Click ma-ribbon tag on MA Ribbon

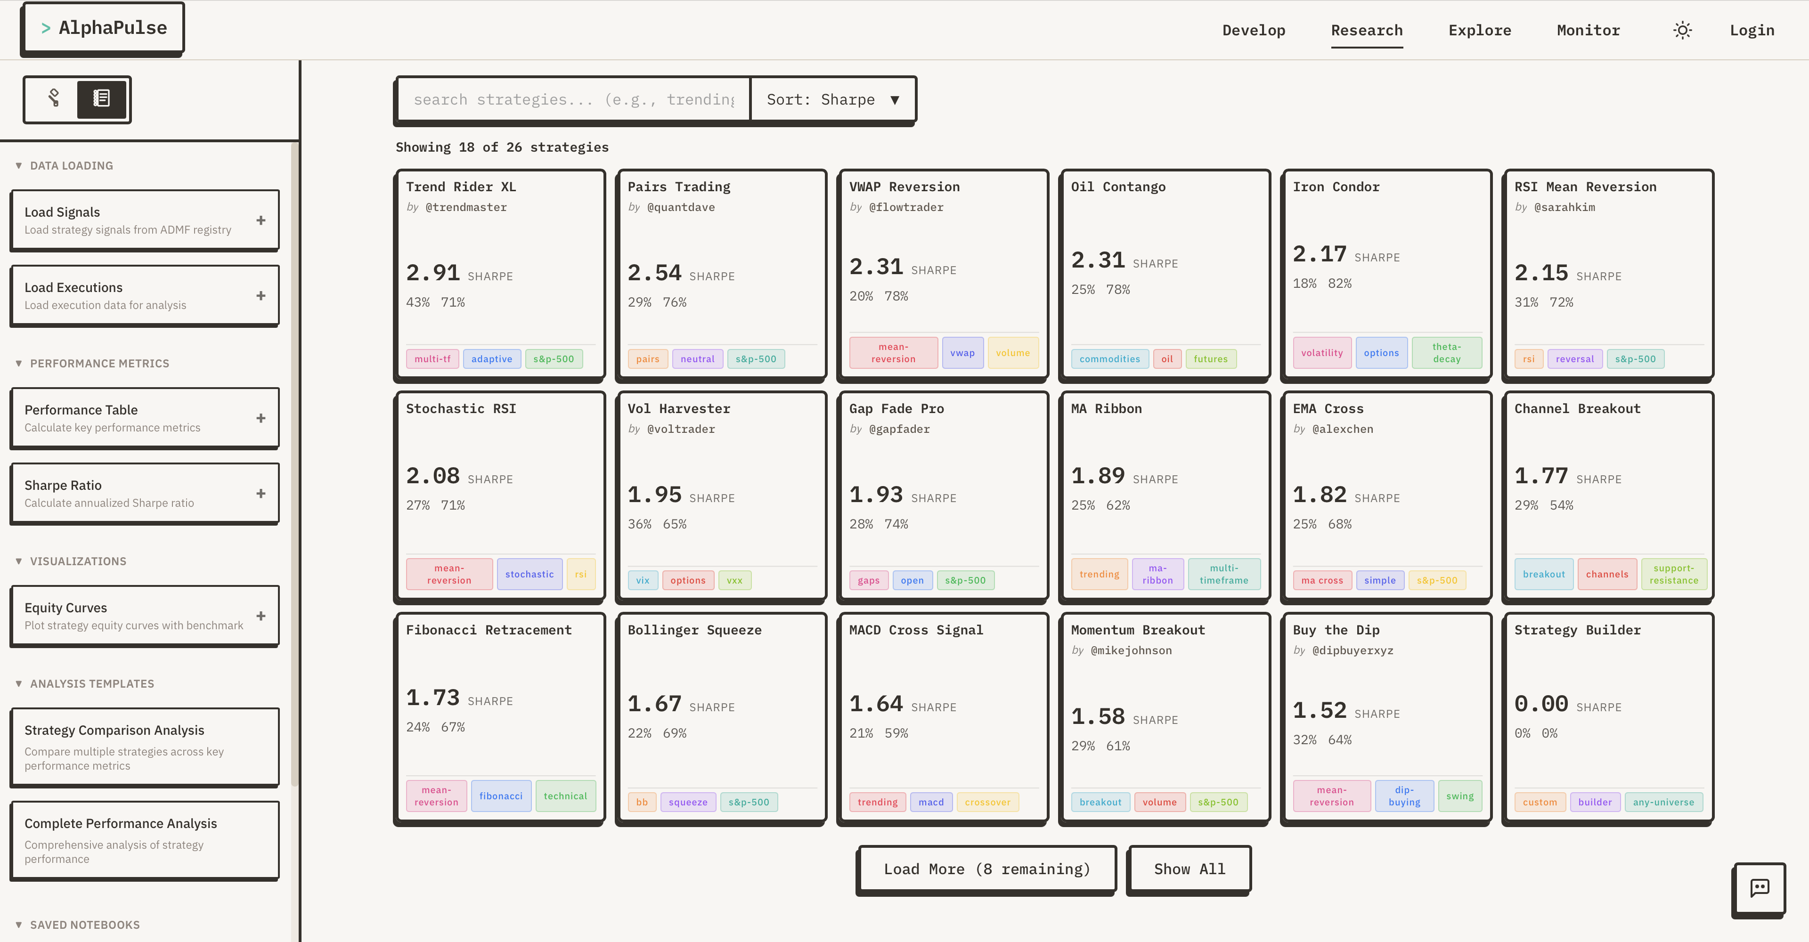1157,574
